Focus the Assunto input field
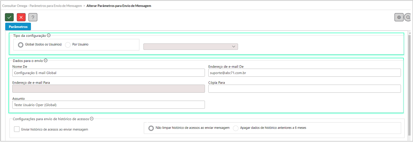The height and width of the screenshot is (142, 413). point(108,105)
